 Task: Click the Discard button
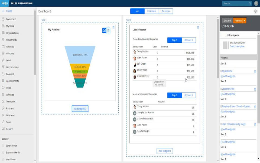pyautogui.click(x=227, y=21)
